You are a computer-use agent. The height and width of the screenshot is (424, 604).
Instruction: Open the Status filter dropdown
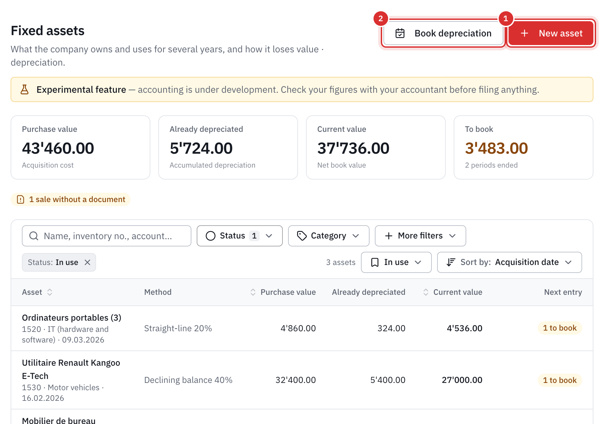tap(240, 236)
